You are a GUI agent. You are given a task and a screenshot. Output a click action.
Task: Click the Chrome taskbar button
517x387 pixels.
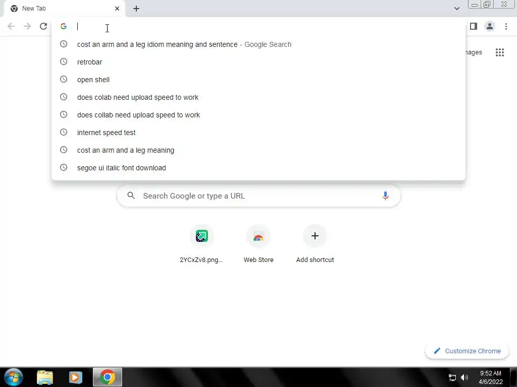click(x=108, y=377)
